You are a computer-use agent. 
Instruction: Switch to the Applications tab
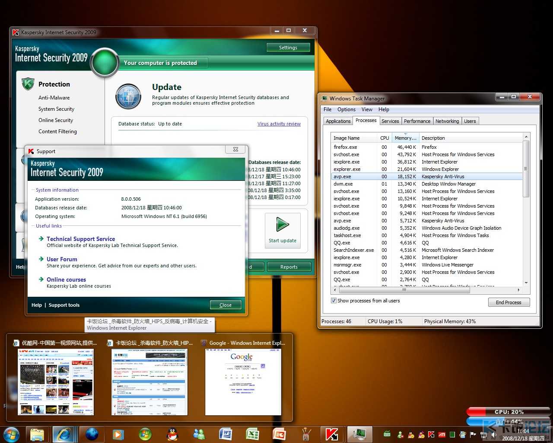point(338,121)
